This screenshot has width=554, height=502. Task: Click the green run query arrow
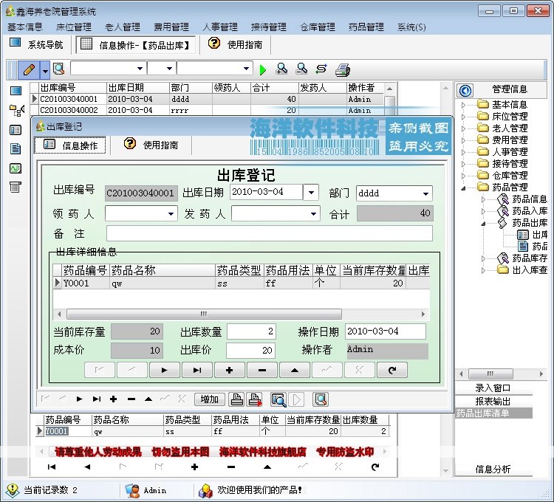click(x=262, y=70)
